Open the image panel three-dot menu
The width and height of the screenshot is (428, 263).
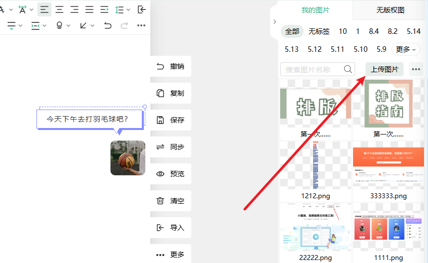(416, 69)
